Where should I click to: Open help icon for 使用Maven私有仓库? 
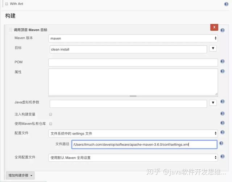click(x=222, y=123)
